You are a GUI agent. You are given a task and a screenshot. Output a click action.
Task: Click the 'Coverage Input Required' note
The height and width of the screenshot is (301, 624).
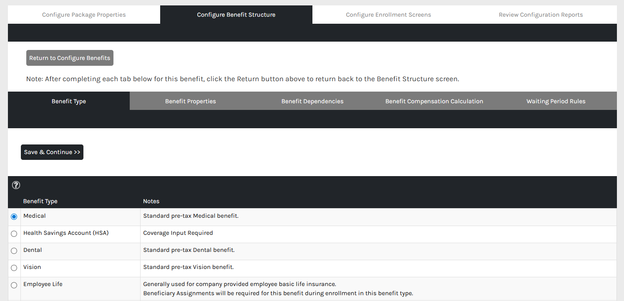coord(178,233)
